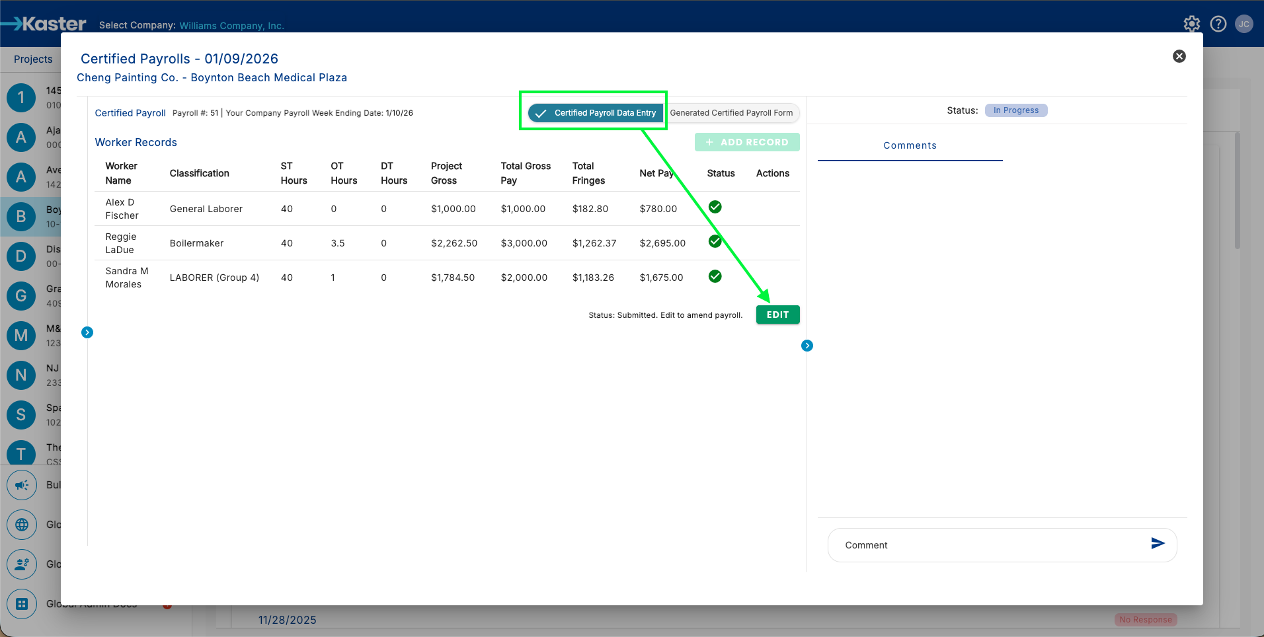
Task: Click Alex D Fischer's green status checkmark
Action: [x=715, y=207]
